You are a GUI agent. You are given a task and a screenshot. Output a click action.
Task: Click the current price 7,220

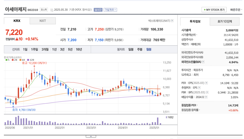pyautogui.click(x=14, y=32)
